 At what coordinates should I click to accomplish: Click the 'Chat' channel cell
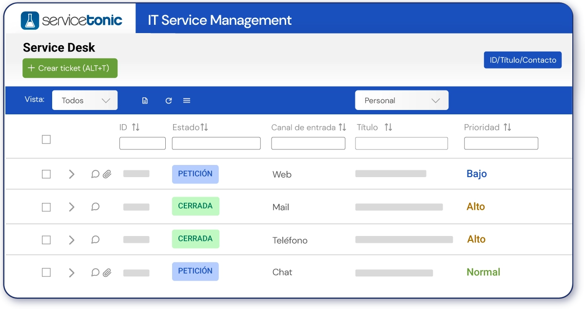(282, 273)
